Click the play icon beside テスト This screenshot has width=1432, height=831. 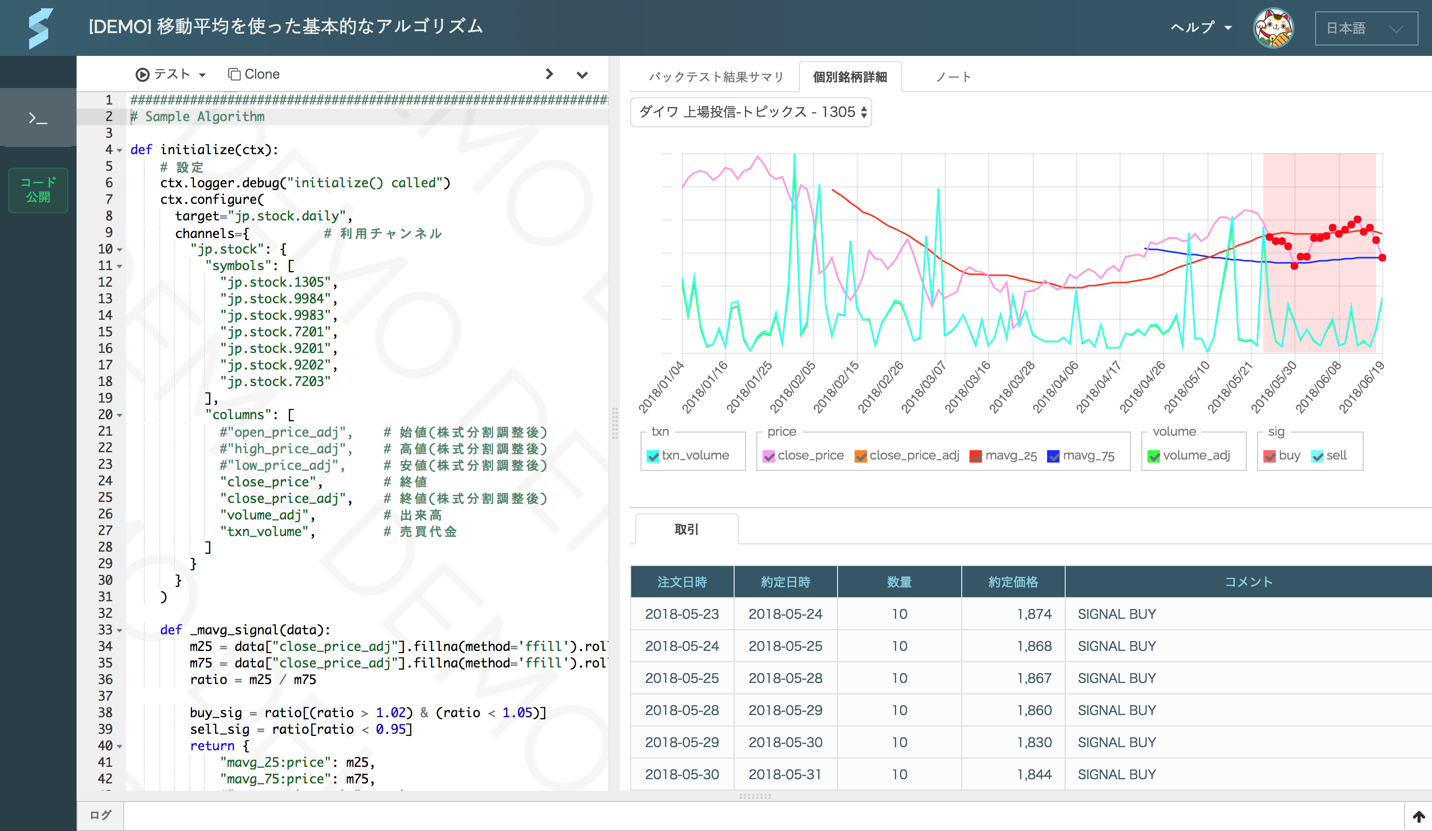coord(143,75)
